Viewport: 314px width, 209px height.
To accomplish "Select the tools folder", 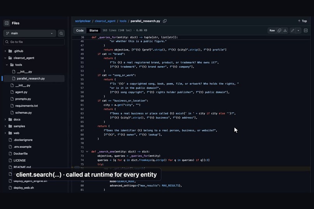I will [x=19, y=65].
